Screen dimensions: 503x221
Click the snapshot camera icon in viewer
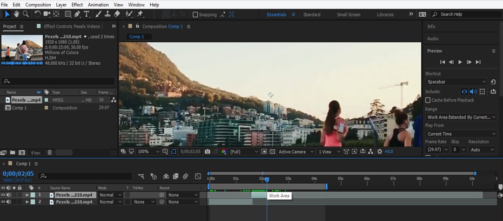pos(207,152)
